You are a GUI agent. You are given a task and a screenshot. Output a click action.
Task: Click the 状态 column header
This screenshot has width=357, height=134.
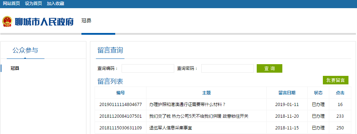point(318,93)
